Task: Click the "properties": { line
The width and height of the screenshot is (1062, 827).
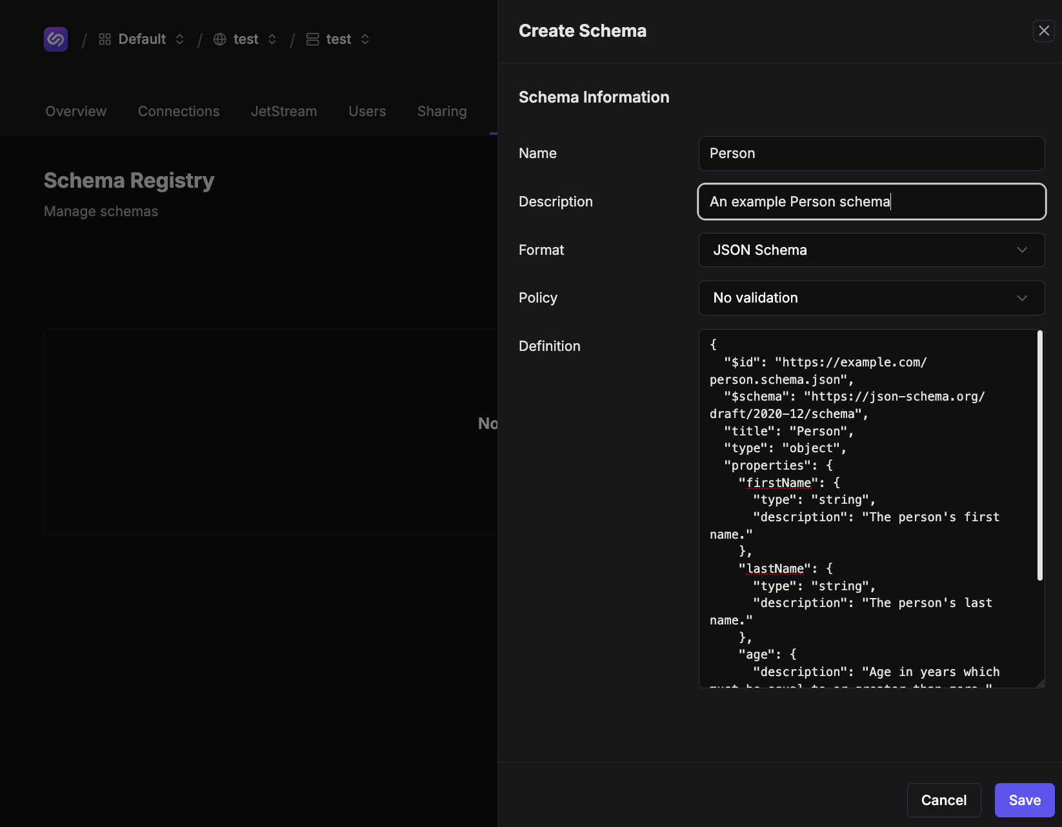Action: 778,465
